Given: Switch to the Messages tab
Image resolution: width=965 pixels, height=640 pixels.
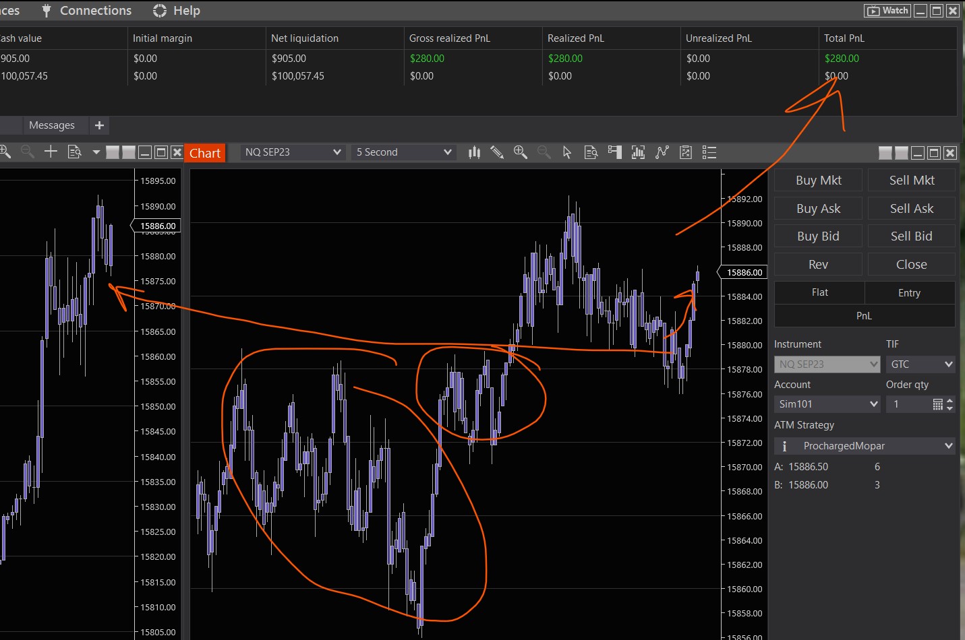Looking at the screenshot, I should (52, 125).
